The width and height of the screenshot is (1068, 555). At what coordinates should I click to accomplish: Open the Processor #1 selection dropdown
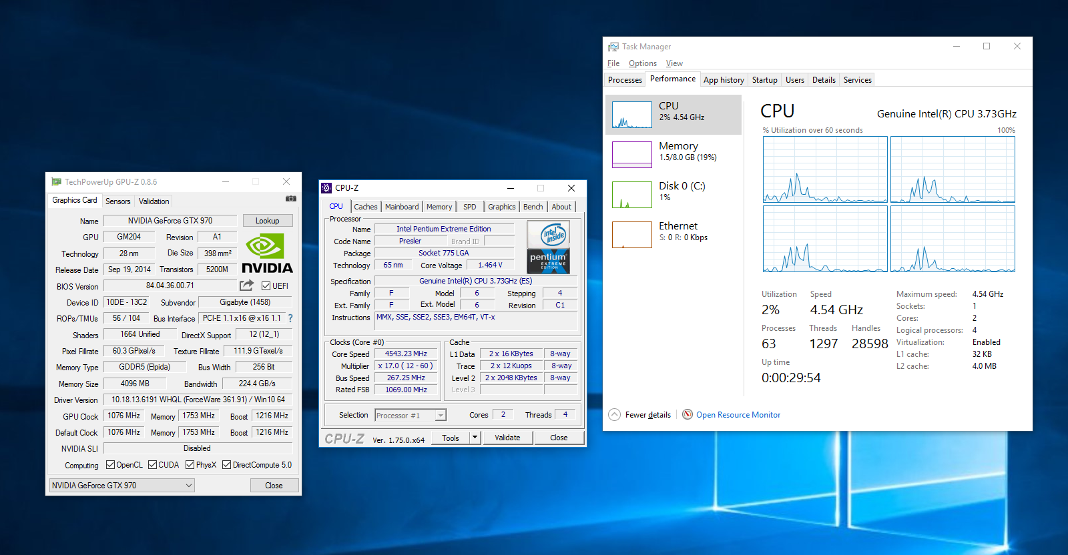[411, 415]
